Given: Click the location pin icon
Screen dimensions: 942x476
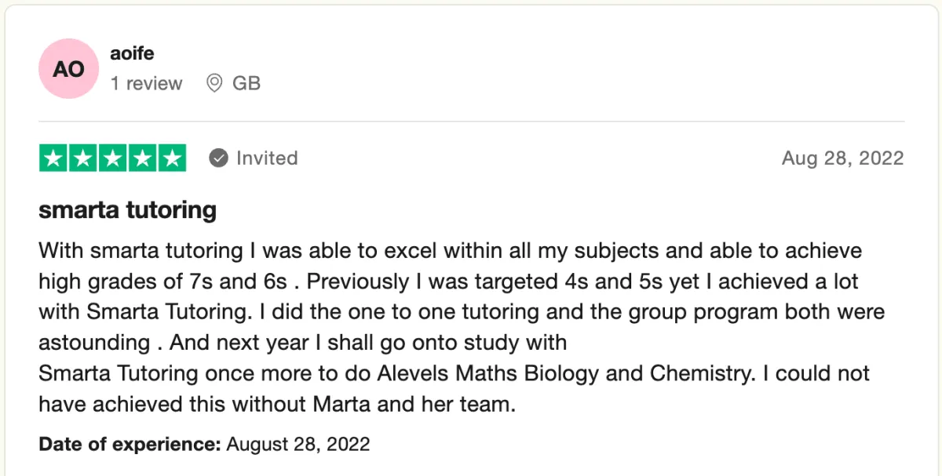Looking at the screenshot, I should point(214,83).
